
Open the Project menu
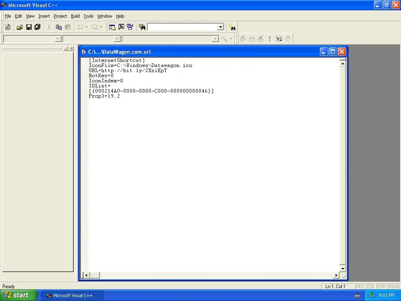(60, 16)
